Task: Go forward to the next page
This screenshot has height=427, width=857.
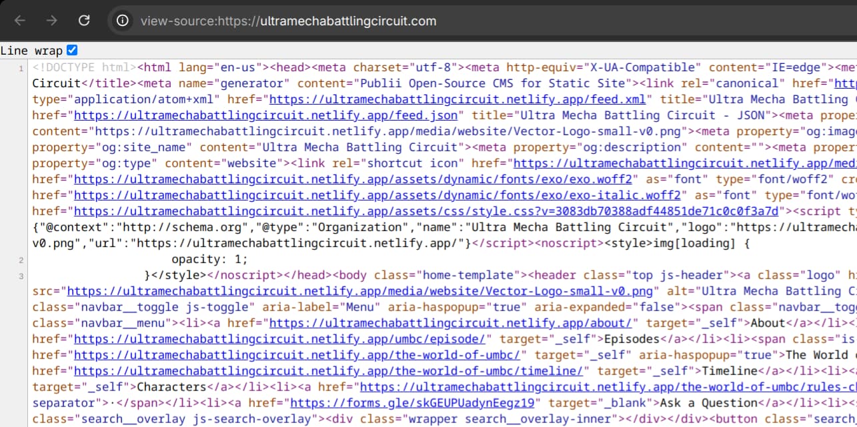Action: 51,21
